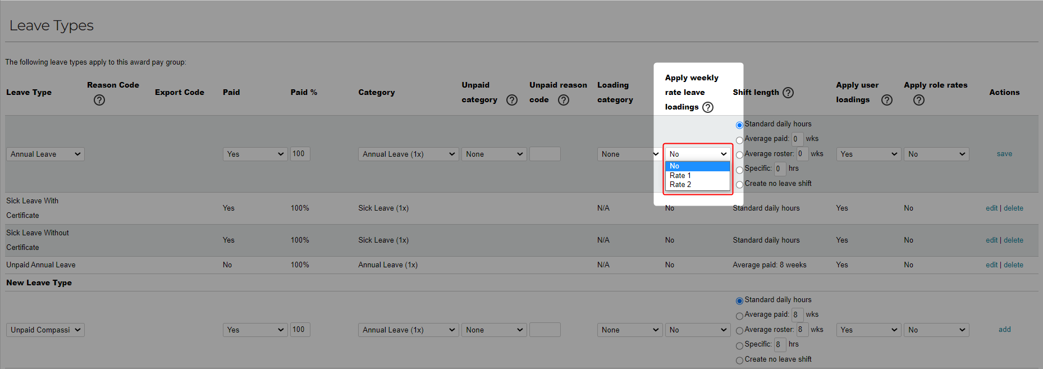Click 'Average paid: 8 weeks' shift length text
Image resolution: width=1043 pixels, height=369 pixels.
[x=769, y=265]
